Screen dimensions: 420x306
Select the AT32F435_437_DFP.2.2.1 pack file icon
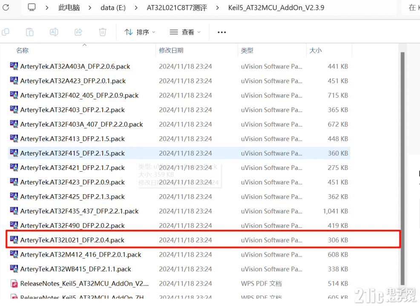click(14, 210)
